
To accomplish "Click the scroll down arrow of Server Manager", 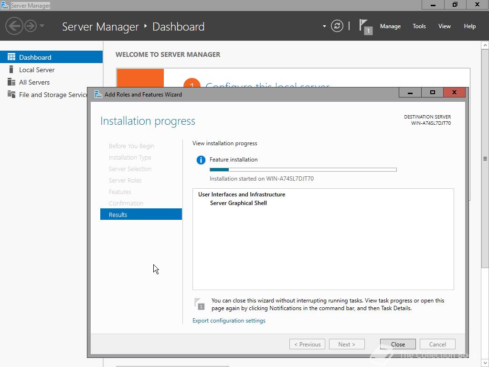I will (485, 363).
